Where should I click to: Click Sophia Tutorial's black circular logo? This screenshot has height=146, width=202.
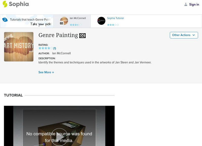tap(101, 21)
